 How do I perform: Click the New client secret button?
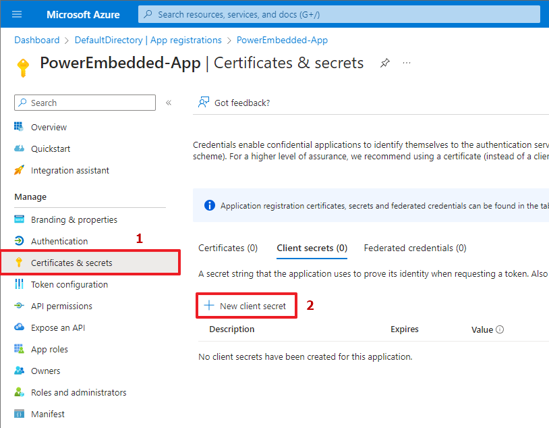coord(246,306)
